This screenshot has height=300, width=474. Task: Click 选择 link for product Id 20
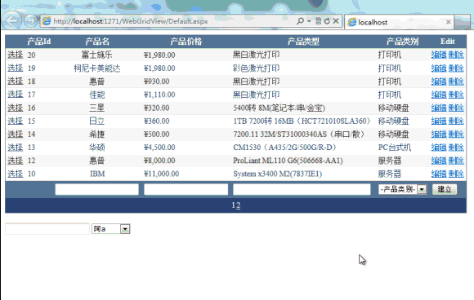point(16,55)
